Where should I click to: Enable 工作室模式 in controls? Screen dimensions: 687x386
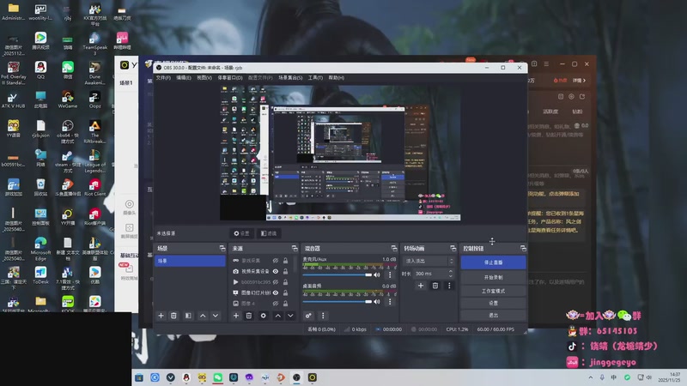[x=493, y=291]
